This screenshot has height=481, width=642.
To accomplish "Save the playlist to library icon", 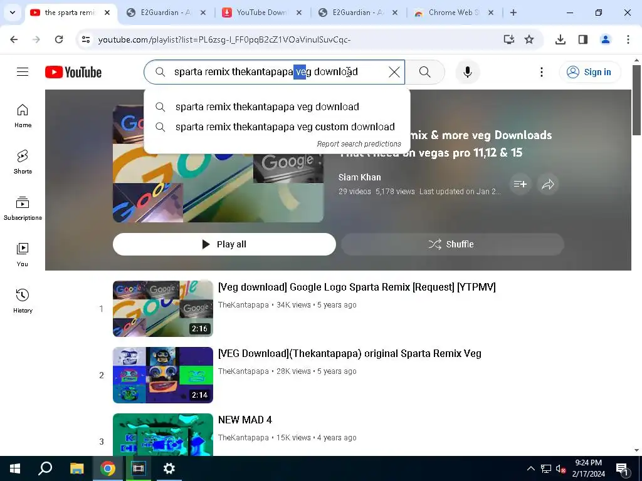I will tap(520, 184).
